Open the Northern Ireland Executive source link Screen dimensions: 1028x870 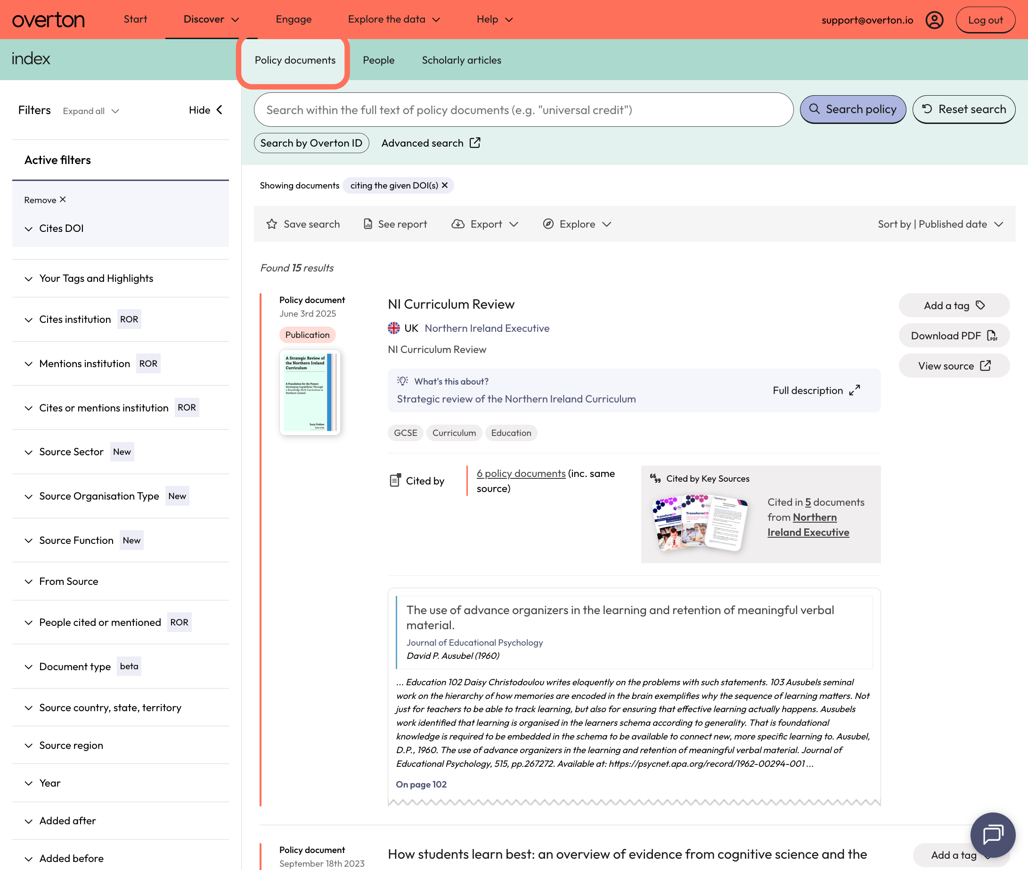[487, 328]
